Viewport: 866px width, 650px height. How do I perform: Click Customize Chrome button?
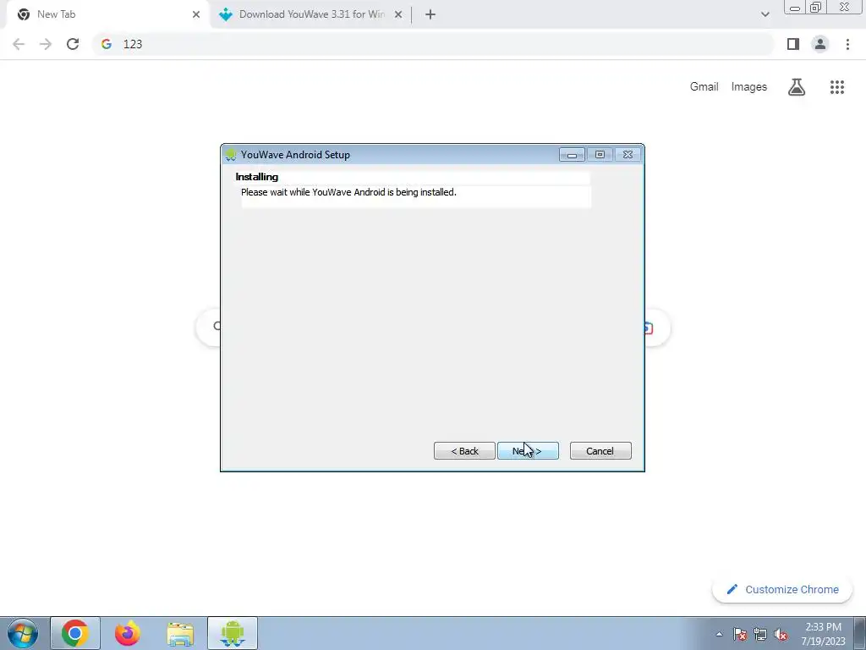[x=782, y=590]
